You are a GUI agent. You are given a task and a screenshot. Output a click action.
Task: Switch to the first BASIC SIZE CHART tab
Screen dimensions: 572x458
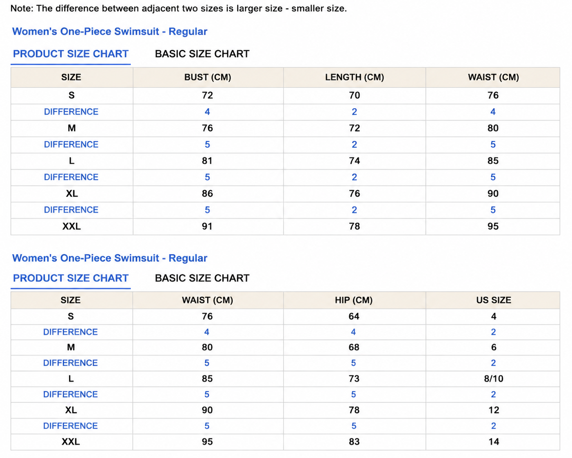(x=202, y=54)
